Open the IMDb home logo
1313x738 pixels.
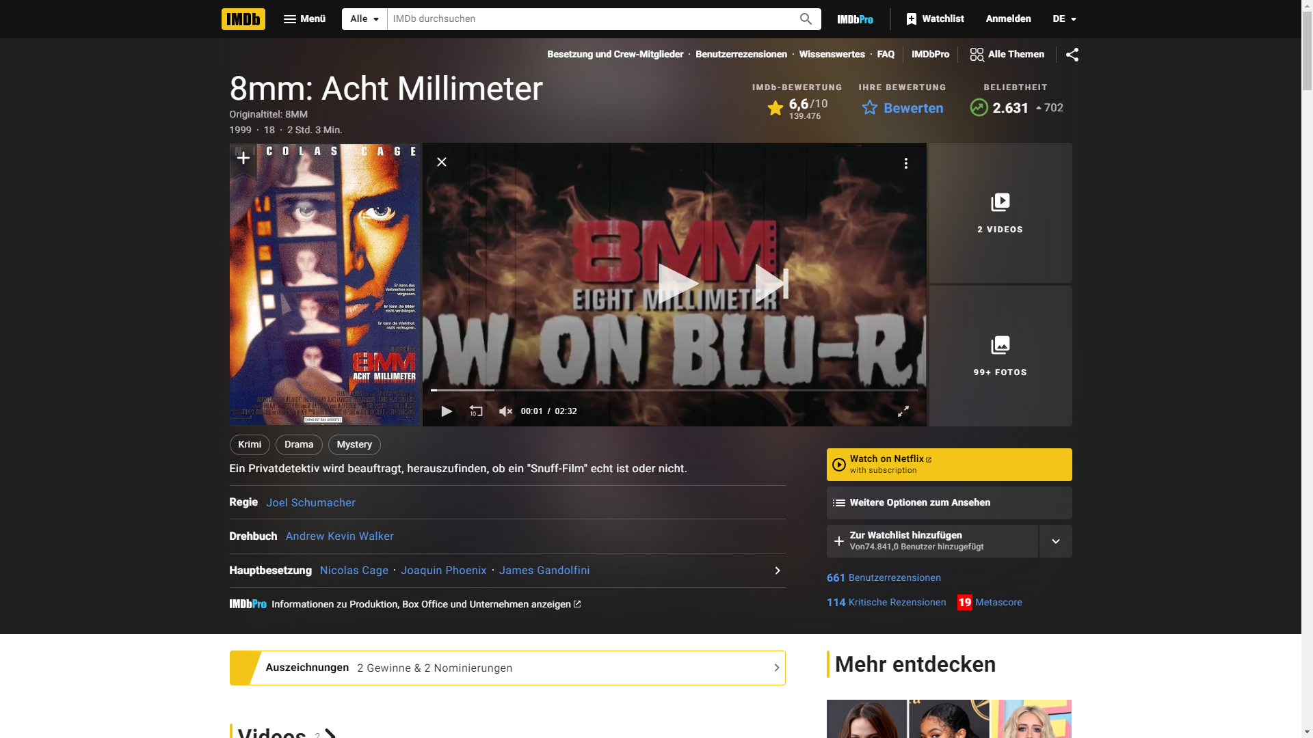pos(243,19)
